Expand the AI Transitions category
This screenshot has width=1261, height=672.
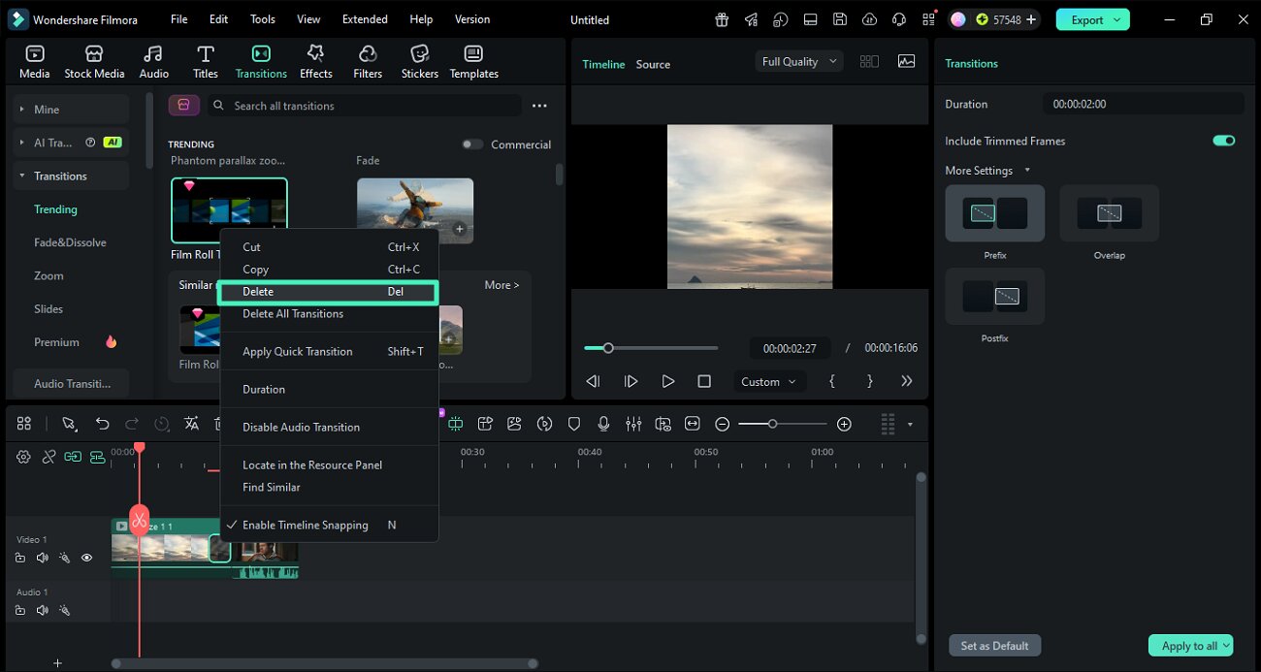(21, 143)
